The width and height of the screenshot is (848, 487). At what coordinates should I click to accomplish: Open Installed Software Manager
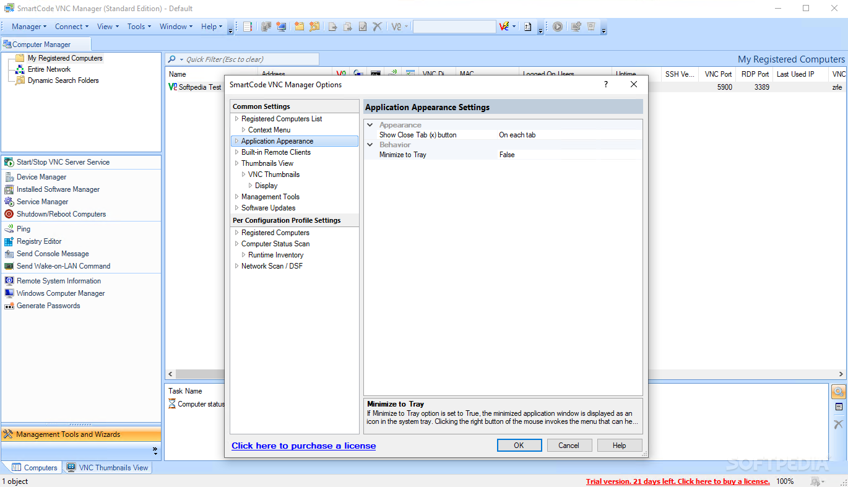[58, 189]
